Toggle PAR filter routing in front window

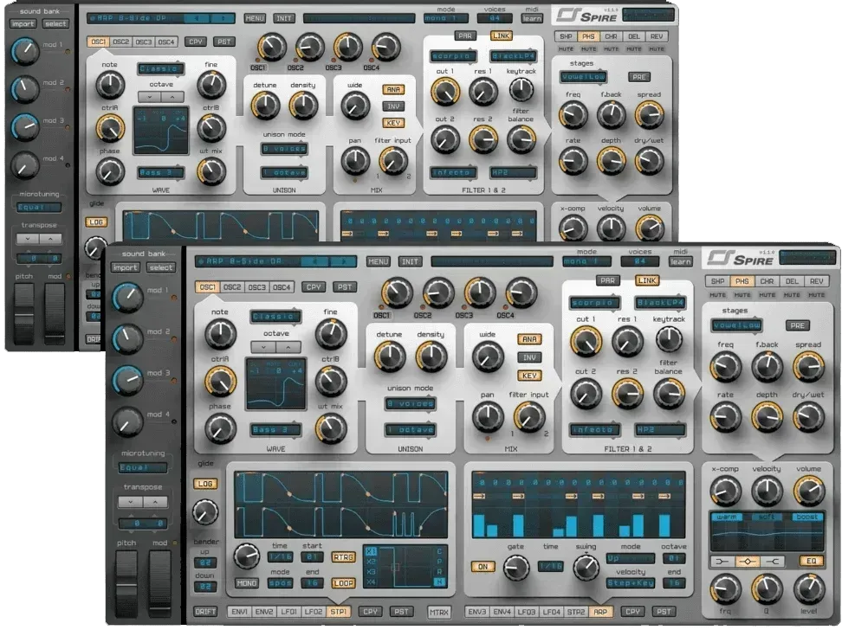[608, 280]
